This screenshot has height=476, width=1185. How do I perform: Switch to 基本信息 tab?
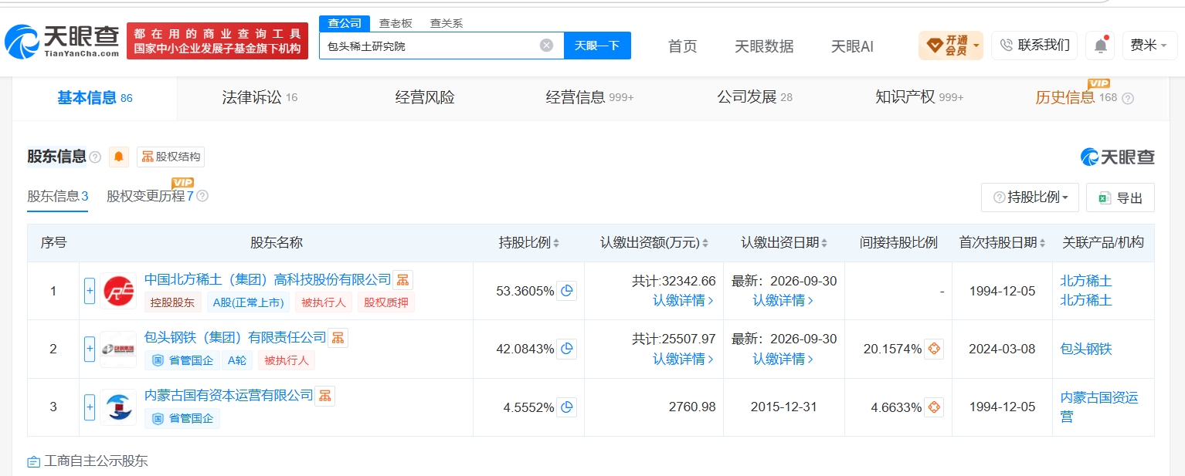(x=95, y=98)
